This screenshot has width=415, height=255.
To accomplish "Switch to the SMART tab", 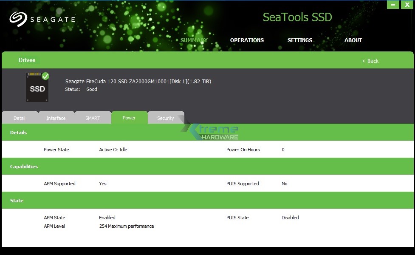I will 93,118.
